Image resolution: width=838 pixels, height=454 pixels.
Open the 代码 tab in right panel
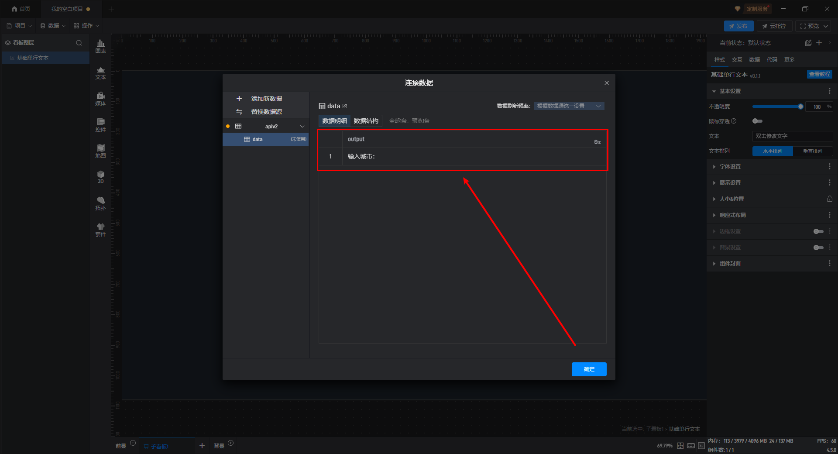click(772, 60)
